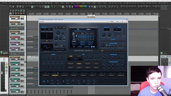Viewport: 171px width, 96px height.
Task: Click the magnifier zoom icon in main toolbar
Action: 67,7
